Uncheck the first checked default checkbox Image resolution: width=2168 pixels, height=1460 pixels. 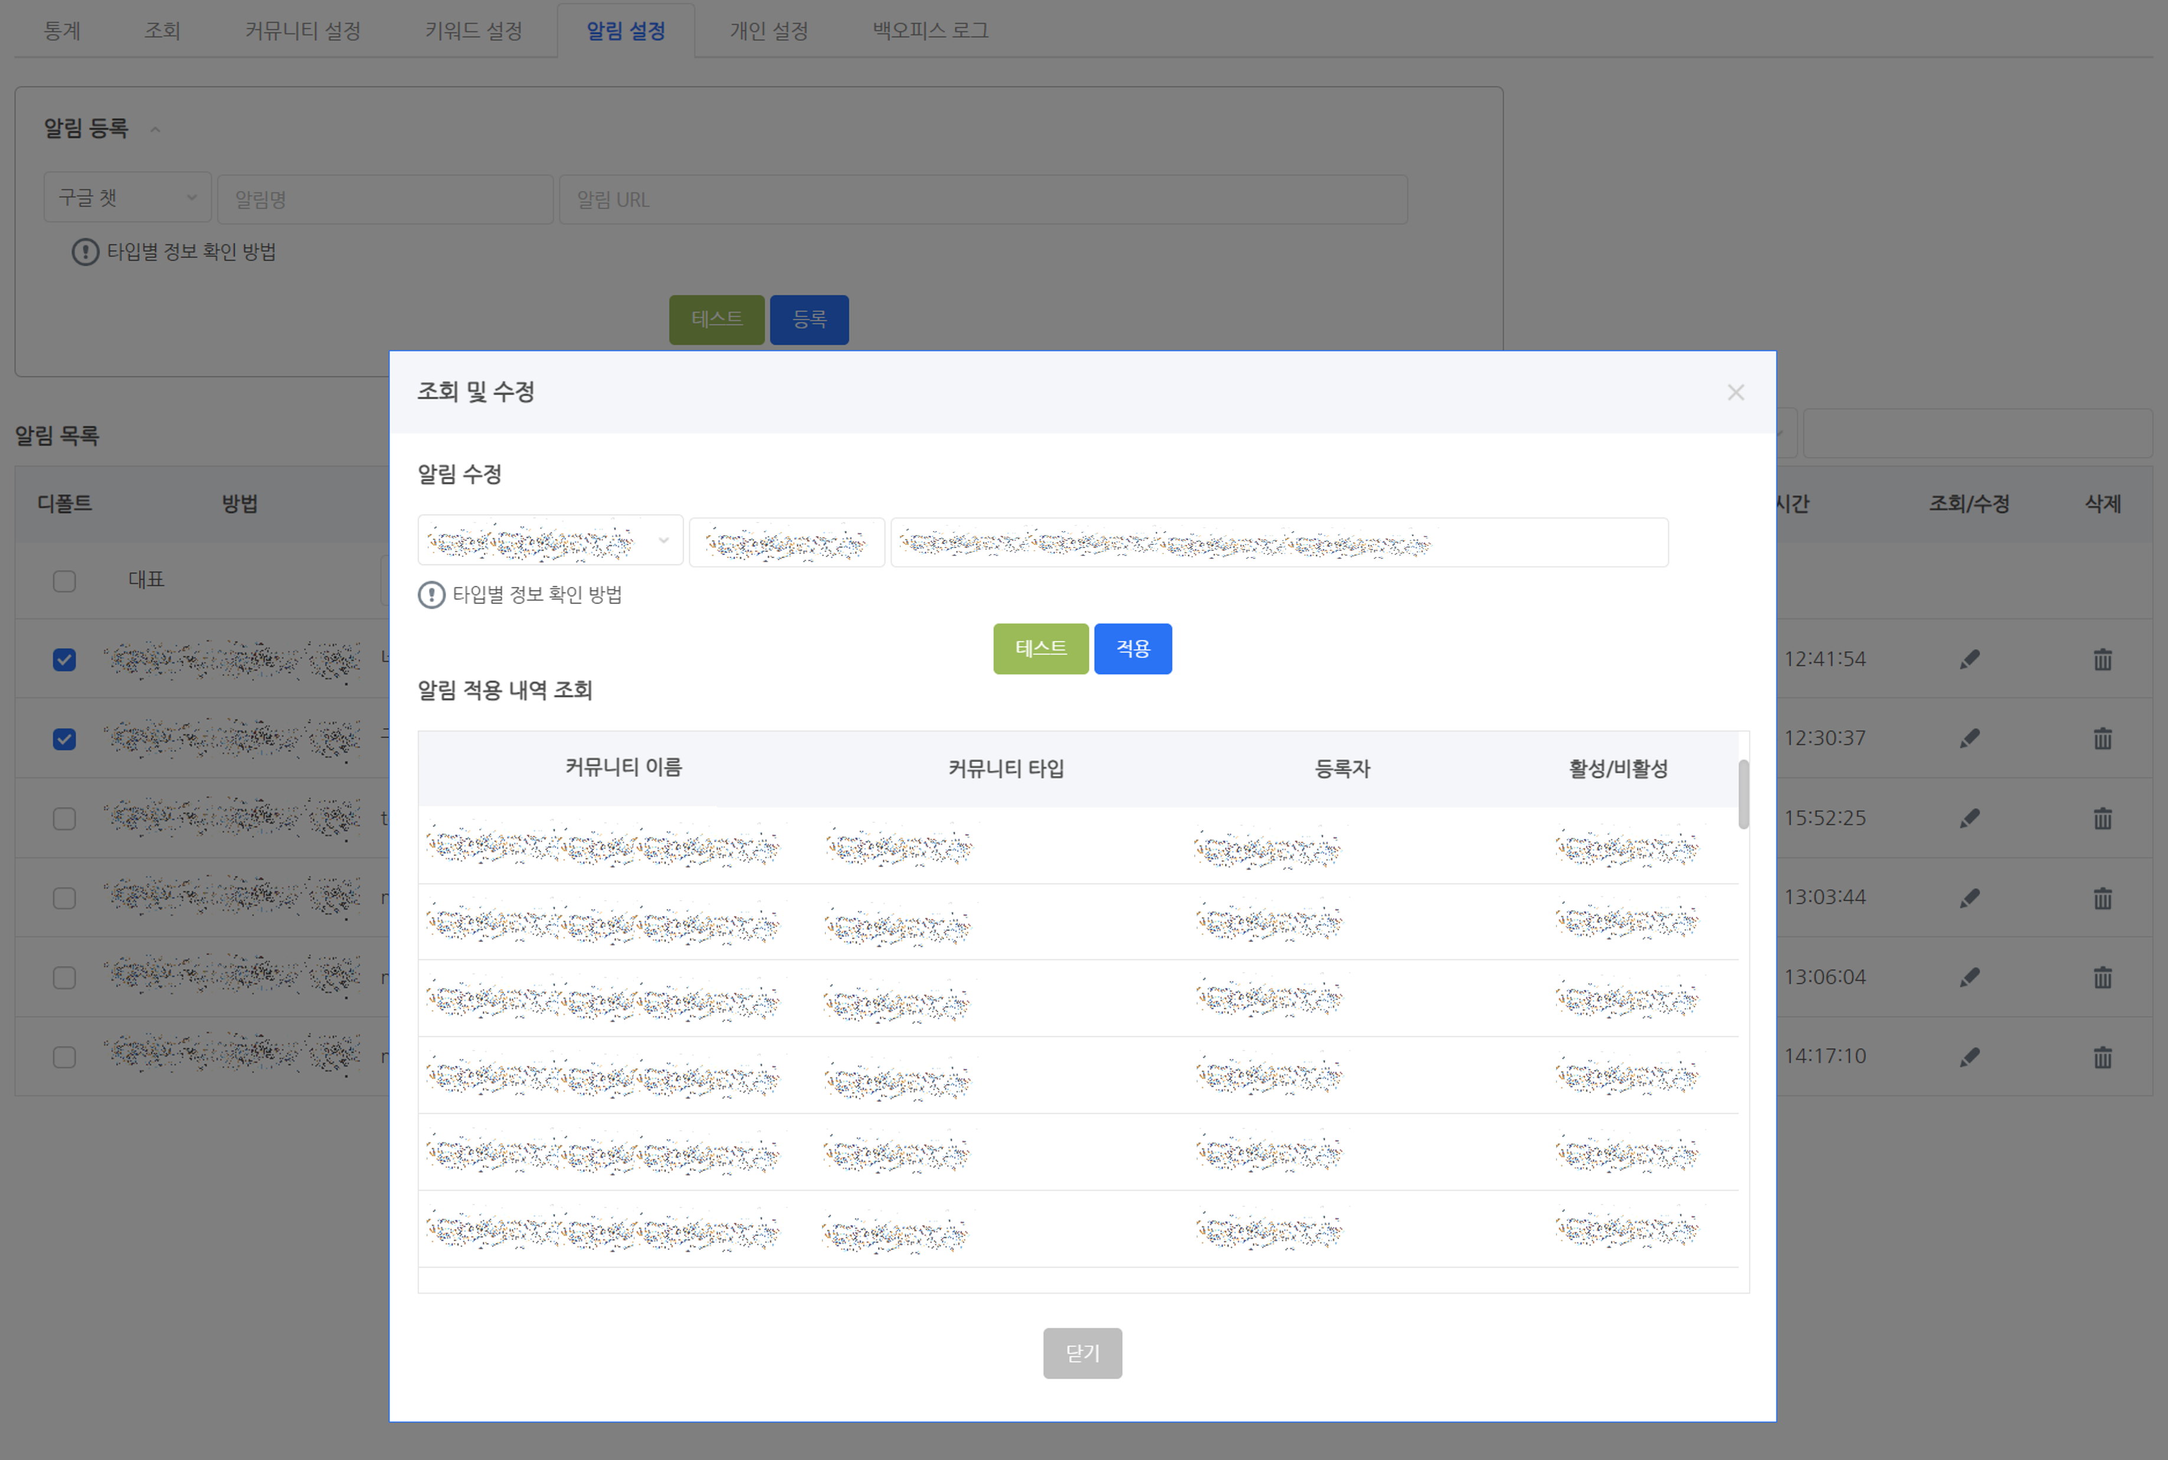[64, 660]
